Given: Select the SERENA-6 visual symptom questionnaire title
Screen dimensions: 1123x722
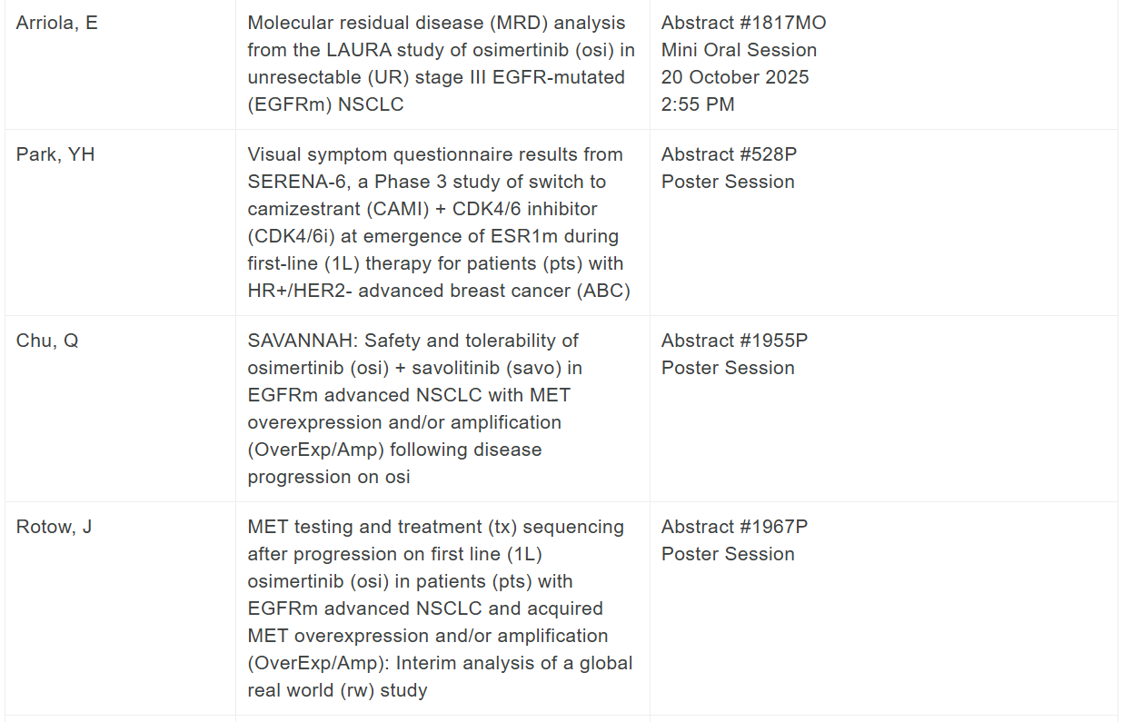Looking at the screenshot, I should point(441,223).
